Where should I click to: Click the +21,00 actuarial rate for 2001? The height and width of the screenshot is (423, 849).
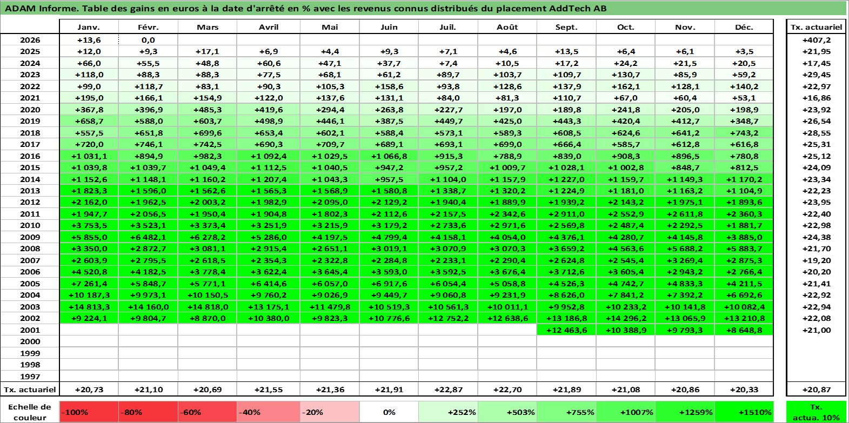(816, 330)
